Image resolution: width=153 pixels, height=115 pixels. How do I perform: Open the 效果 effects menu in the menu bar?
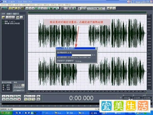click(x=25, y=5)
